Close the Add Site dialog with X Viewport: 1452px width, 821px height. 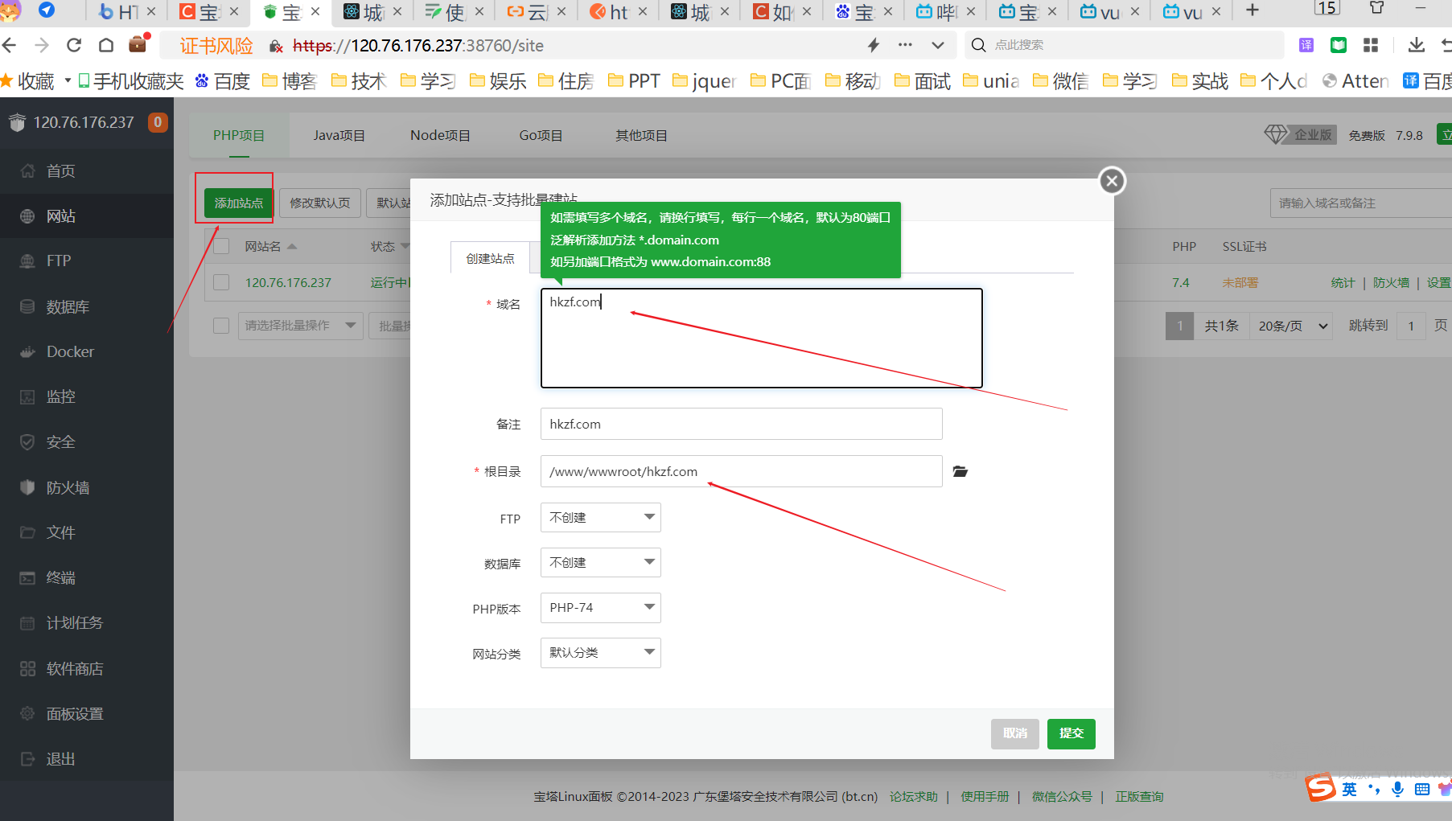click(1113, 181)
